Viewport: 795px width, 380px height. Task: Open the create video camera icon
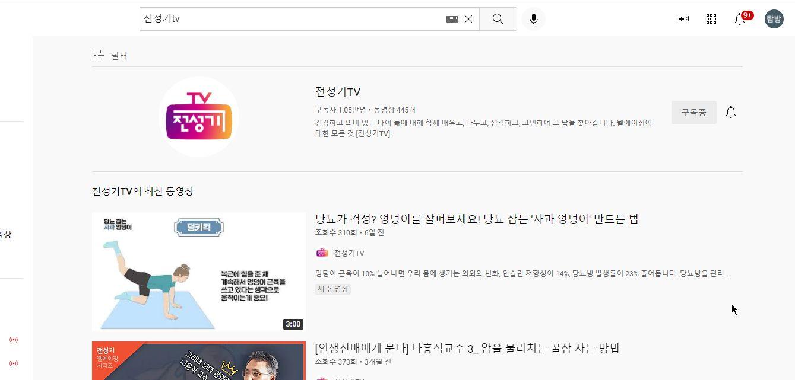[x=683, y=19]
